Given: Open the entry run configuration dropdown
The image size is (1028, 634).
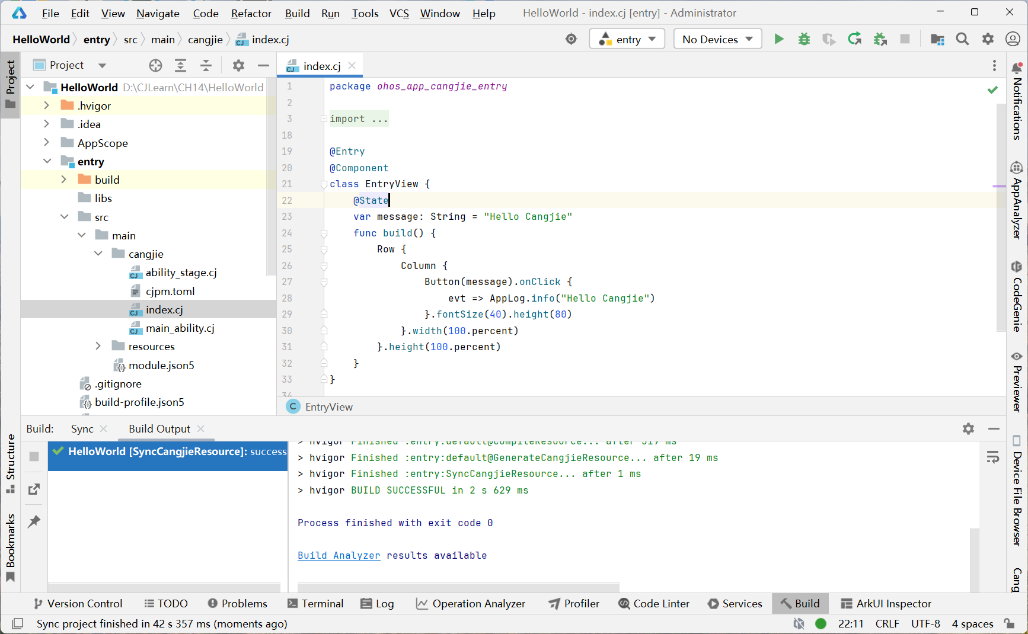Looking at the screenshot, I should pos(627,39).
